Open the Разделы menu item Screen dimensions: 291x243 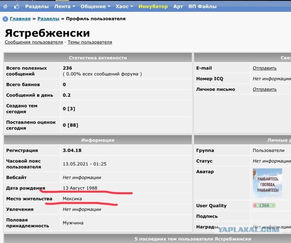click(37, 6)
